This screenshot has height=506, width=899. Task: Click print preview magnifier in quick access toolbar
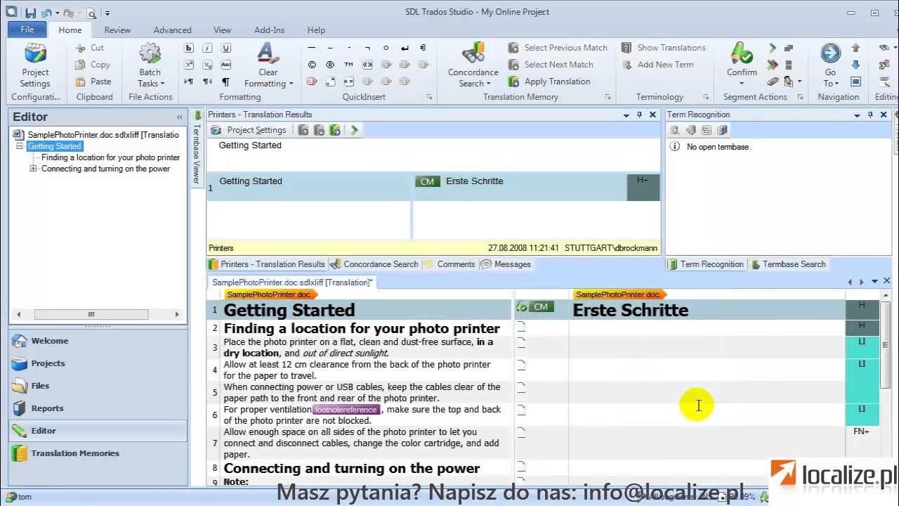pyautogui.click(x=91, y=13)
